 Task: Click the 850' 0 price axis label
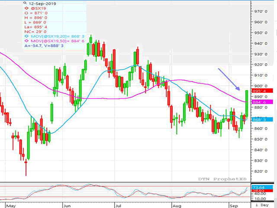click(261, 139)
